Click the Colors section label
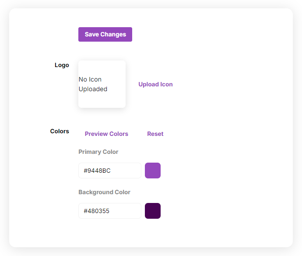Image resolution: width=302 pixels, height=256 pixels. click(60, 131)
